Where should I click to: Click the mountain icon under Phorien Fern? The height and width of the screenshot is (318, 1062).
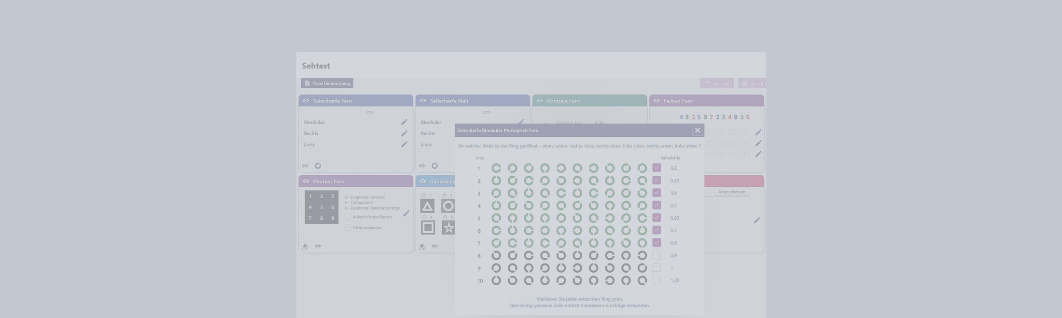(x=305, y=247)
